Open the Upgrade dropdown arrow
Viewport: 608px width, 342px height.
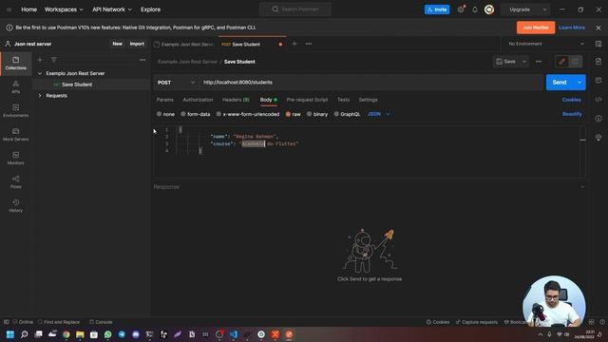[x=544, y=9]
